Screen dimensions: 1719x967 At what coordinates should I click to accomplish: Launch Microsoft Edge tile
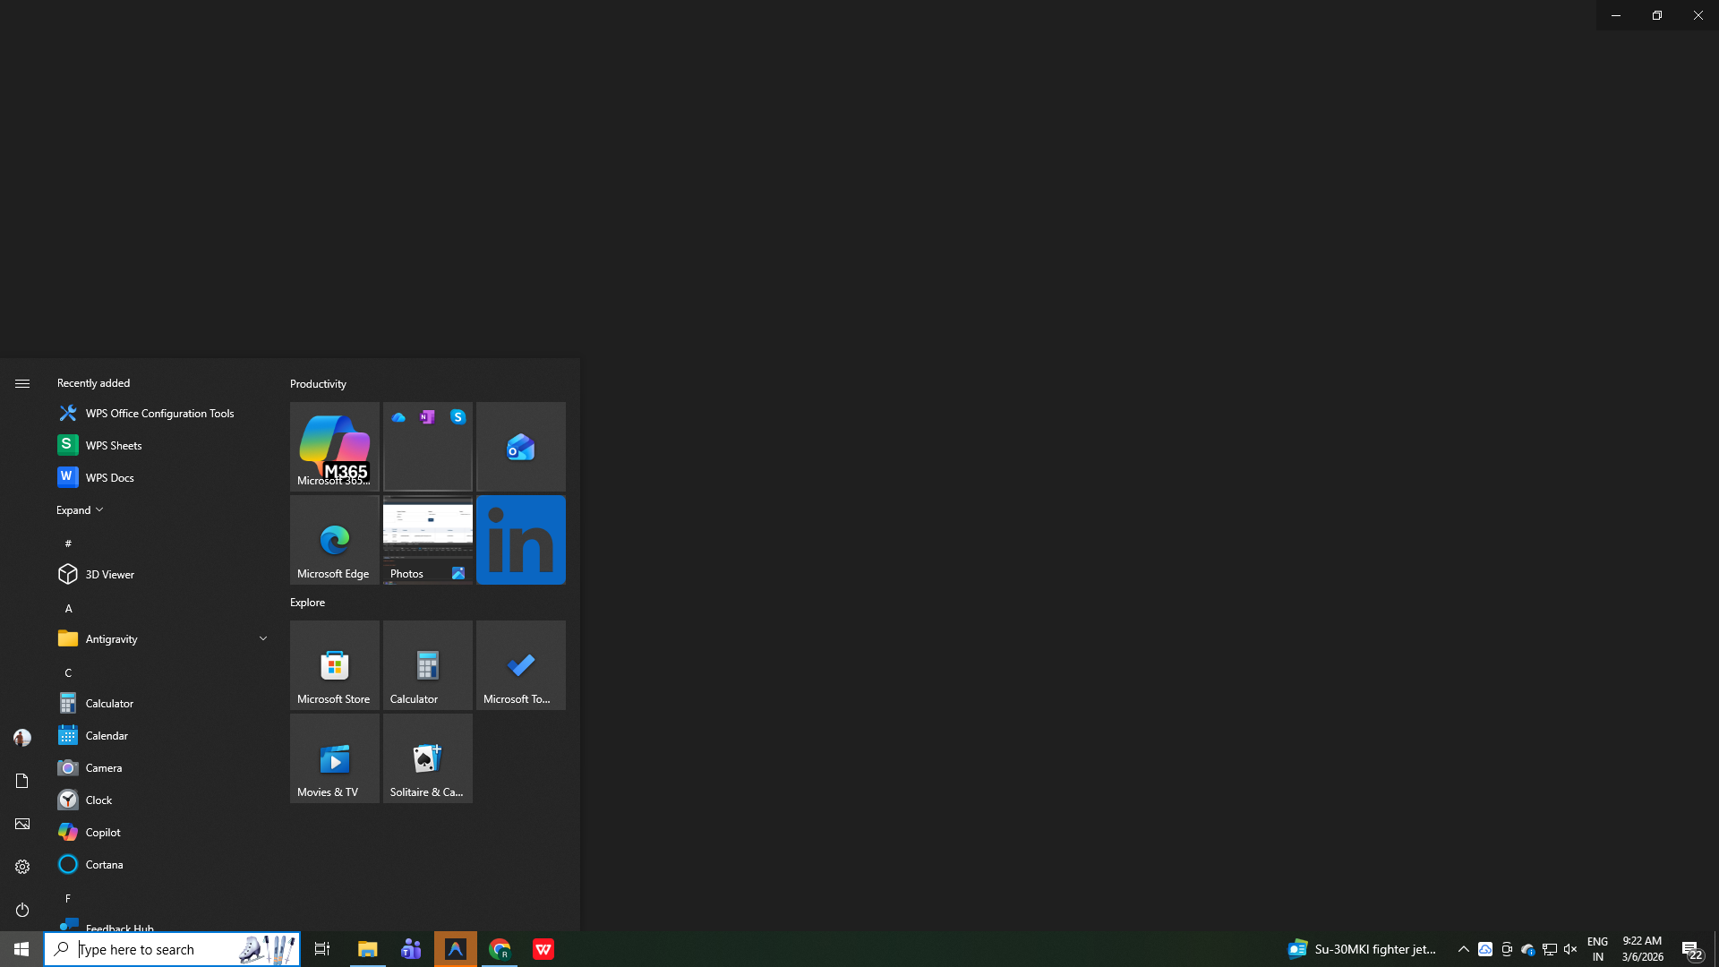coord(334,539)
